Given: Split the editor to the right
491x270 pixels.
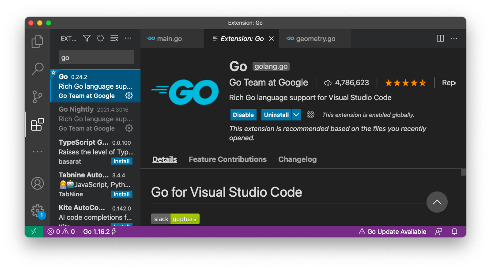Looking at the screenshot, I should 440,38.
